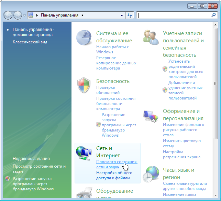Click main-pane 'Просмотр состояния сети и задач' link
The width and height of the screenshot is (221, 201).
point(117,164)
